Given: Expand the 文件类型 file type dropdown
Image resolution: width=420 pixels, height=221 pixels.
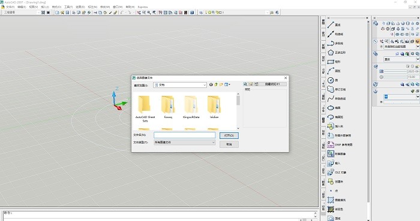Looking at the screenshot, I should tap(213, 143).
